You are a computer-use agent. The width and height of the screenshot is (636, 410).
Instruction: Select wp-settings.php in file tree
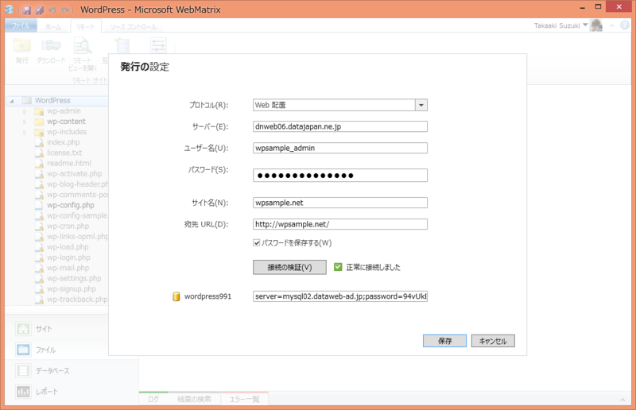pos(74,279)
